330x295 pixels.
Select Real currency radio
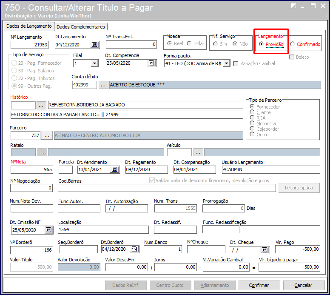(x=169, y=43)
